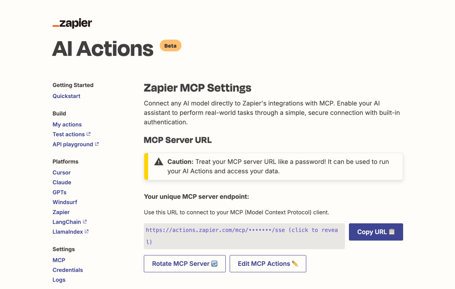This screenshot has width=455, height=289.
Task: Open the Windsurf platform page
Action: 64,202
